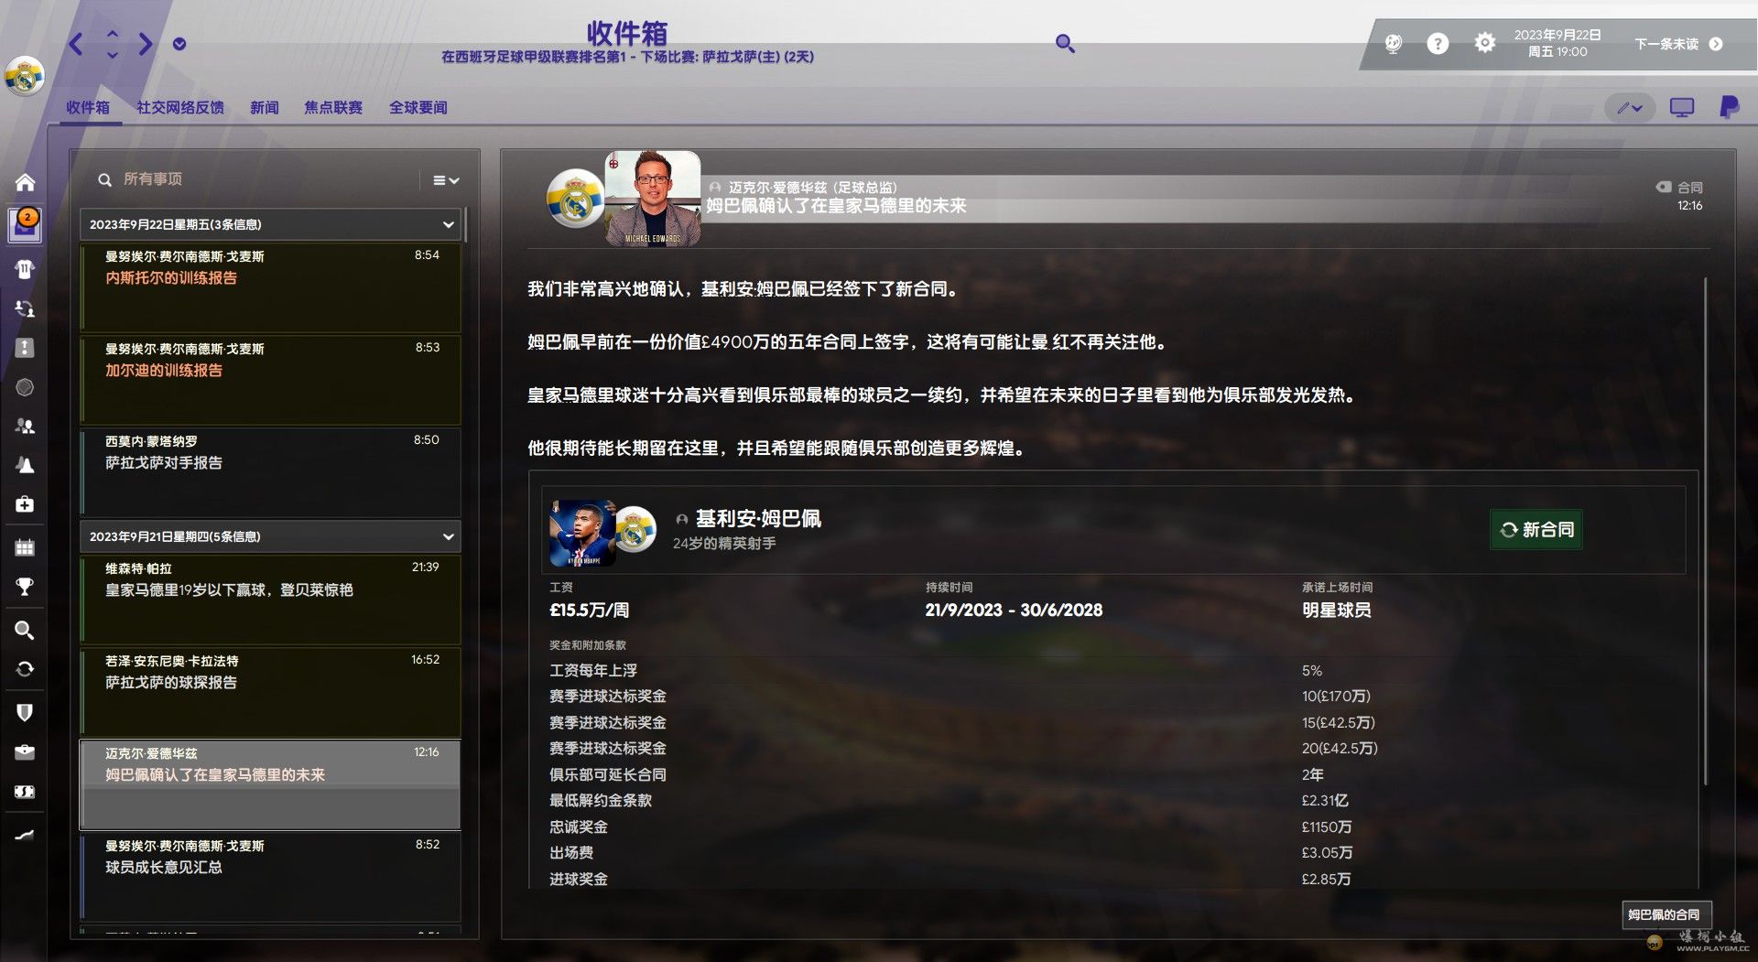The image size is (1758, 962).
Task: Click the message content vertical scrollbar
Action: click(1705, 531)
